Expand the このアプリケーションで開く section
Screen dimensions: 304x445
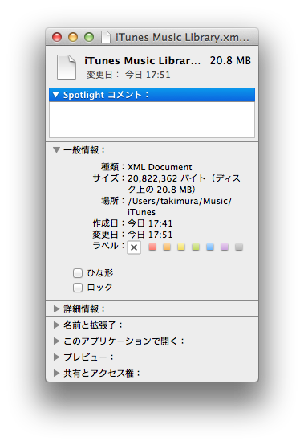click(57, 341)
